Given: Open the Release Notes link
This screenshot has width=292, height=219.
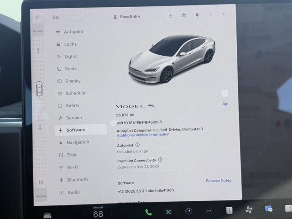Looking at the screenshot, I should click(x=218, y=181).
